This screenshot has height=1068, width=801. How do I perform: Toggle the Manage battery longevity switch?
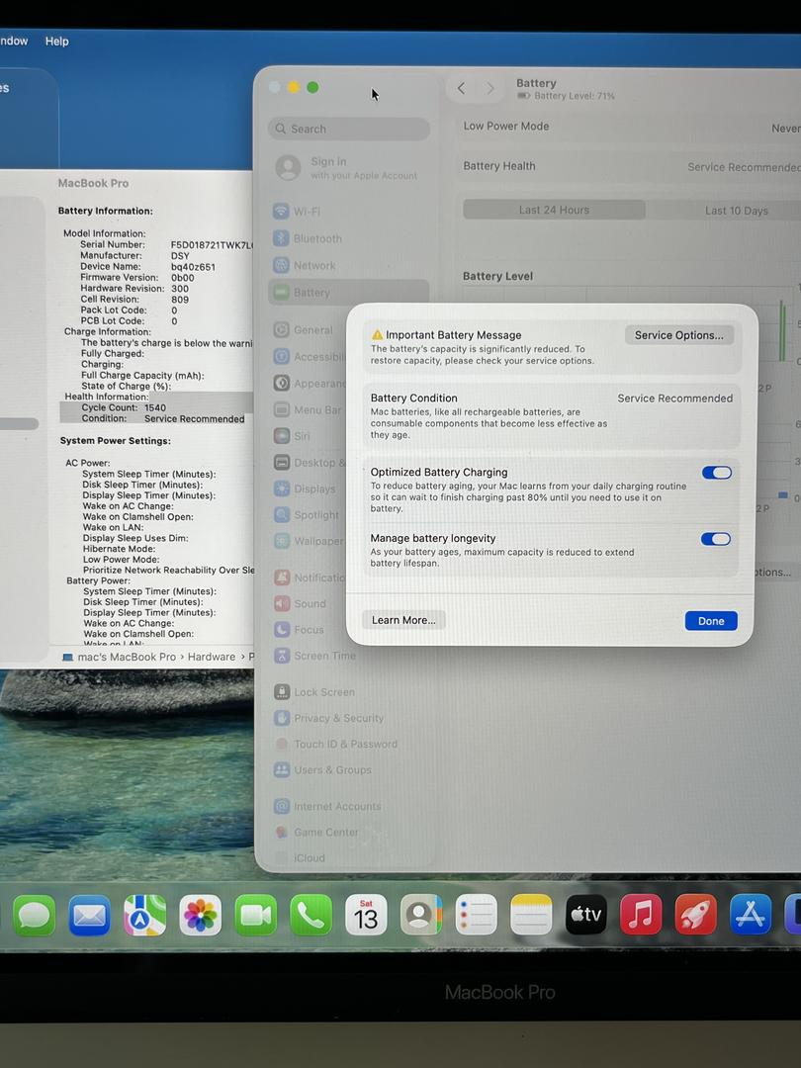pyautogui.click(x=716, y=539)
